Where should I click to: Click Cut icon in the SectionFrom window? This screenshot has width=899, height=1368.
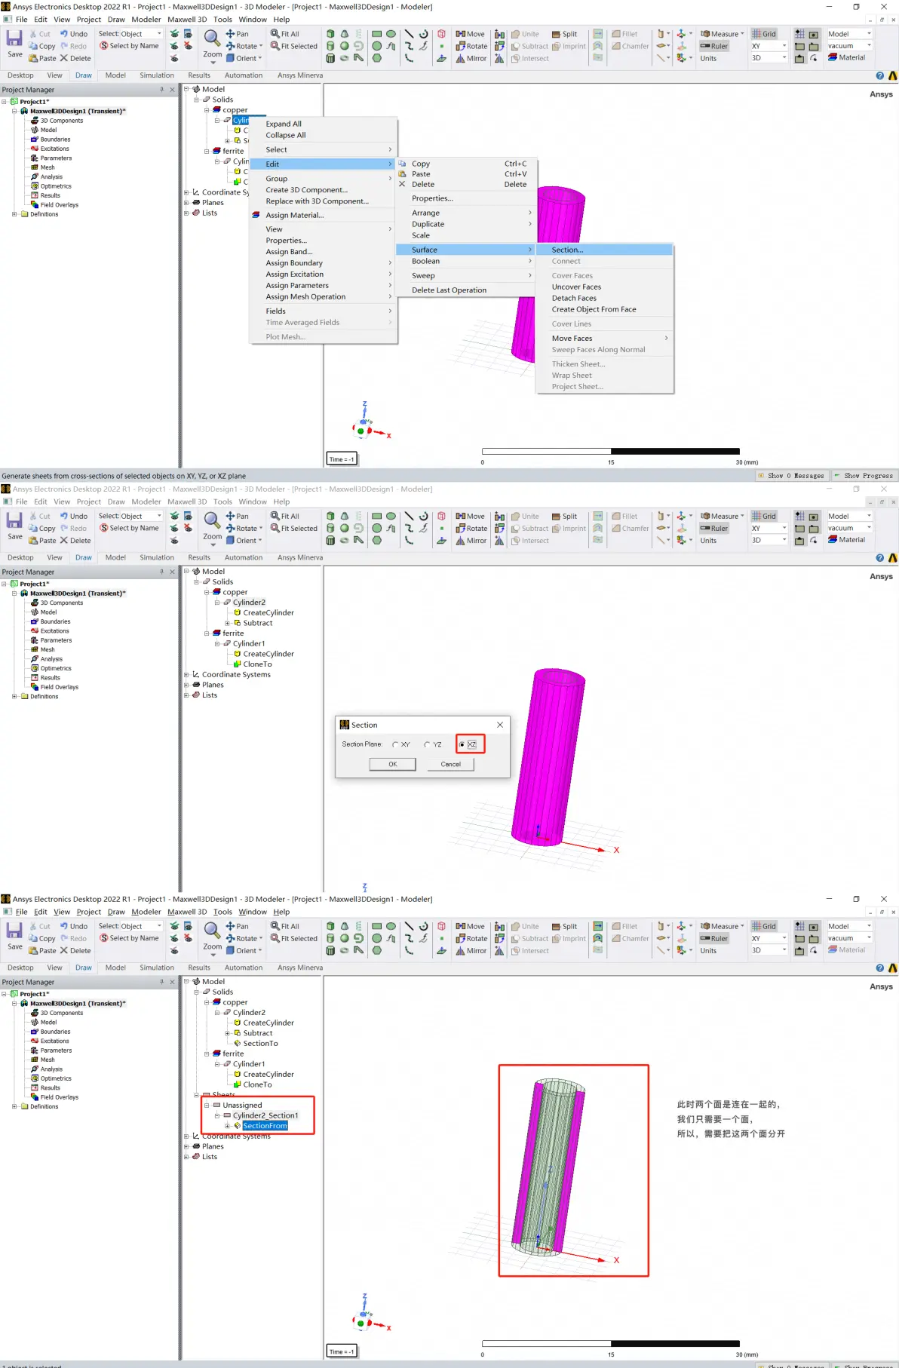point(40,926)
